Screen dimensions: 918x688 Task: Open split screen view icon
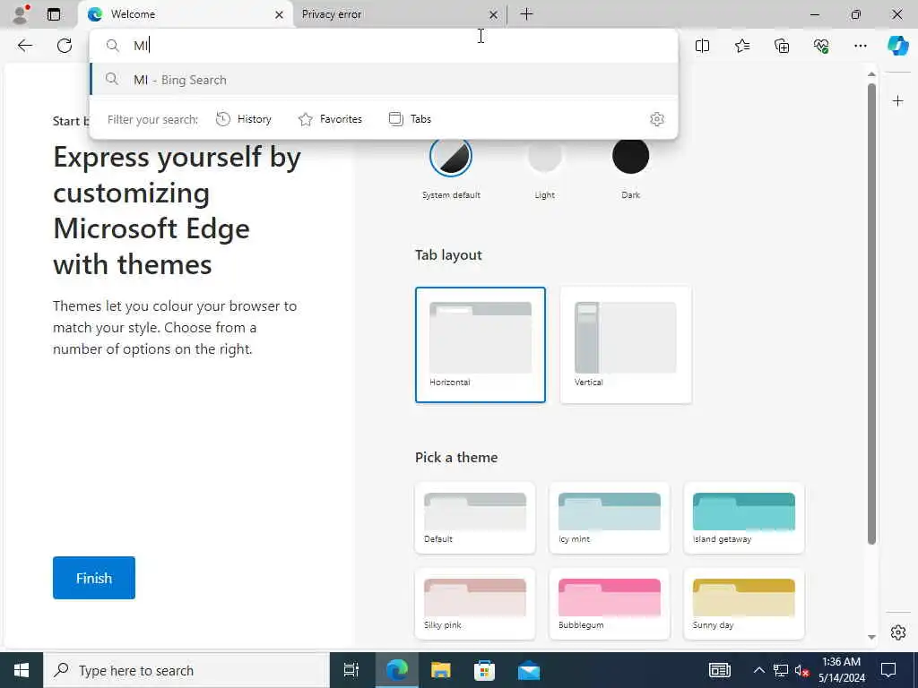(x=702, y=46)
